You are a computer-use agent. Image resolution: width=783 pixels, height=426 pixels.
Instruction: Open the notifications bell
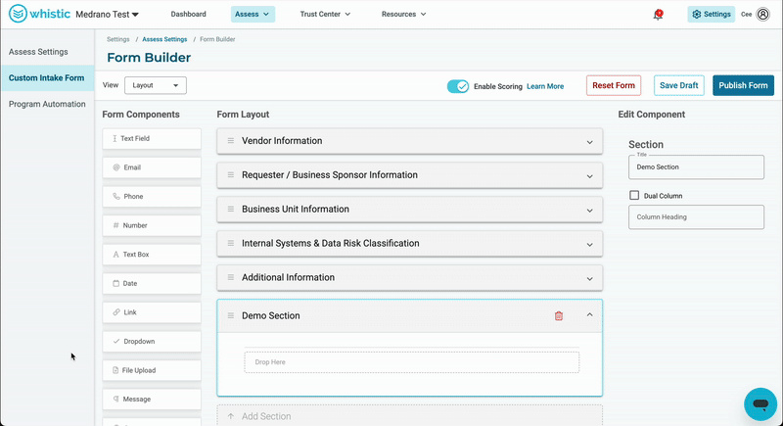[658, 15]
